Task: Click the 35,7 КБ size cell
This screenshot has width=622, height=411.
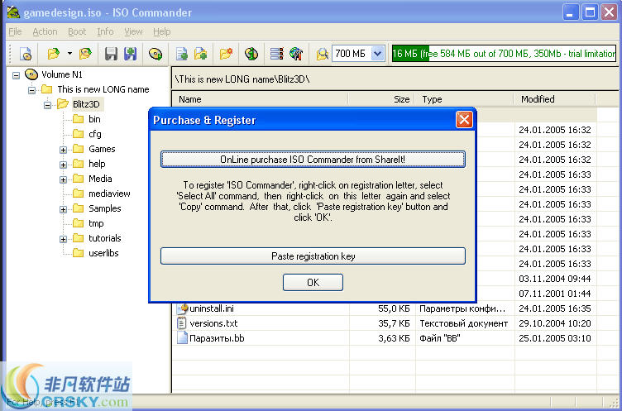Action: (394, 323)
